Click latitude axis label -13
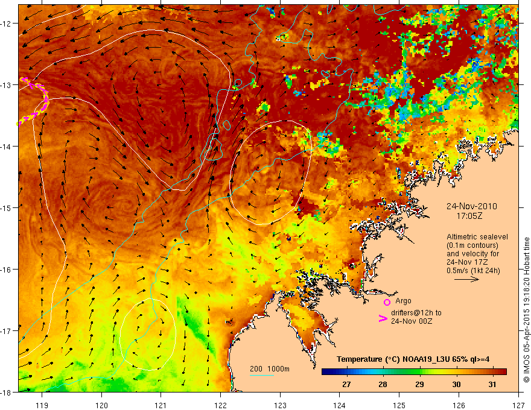The width and height of the screenshot is (531, 410). [6, 85]
